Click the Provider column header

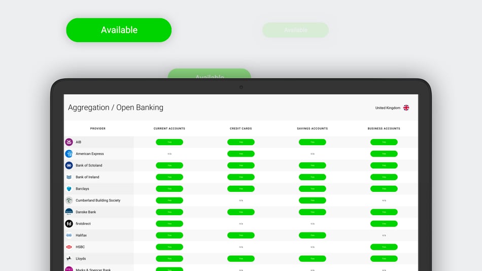tap(98, 128)
